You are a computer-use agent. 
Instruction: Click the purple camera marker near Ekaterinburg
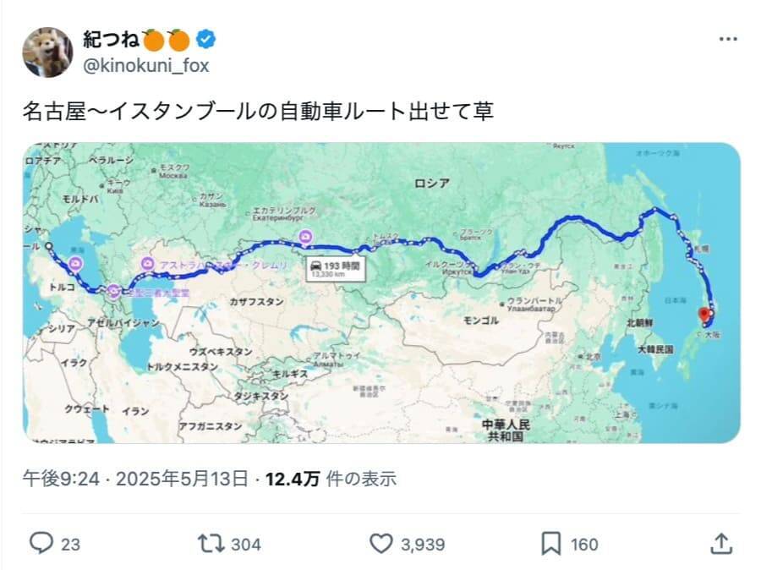pyautogui.click(x=304, y=237)
